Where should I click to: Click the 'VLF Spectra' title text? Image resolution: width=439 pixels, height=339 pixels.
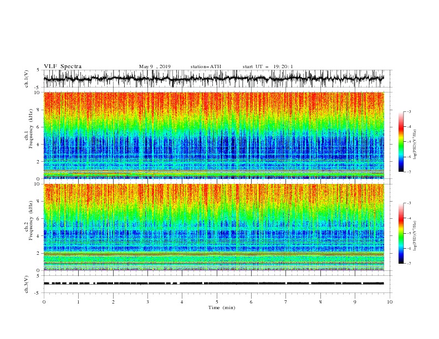[x=63, y=66]
